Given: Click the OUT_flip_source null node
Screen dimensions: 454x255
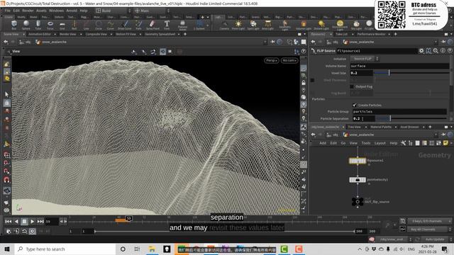Looking at the screenshot, I should point(358,201).
